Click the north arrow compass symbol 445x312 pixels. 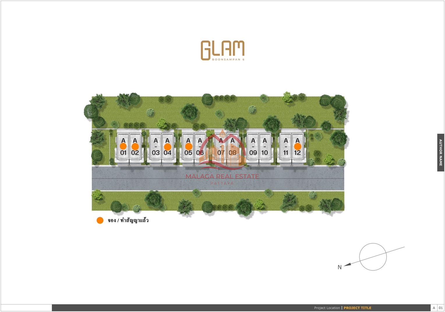pos(373,257)
